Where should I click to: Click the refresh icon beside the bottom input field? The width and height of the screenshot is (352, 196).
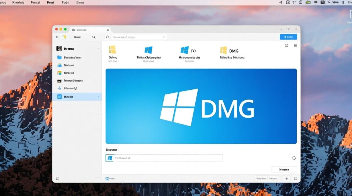(294, 158)
